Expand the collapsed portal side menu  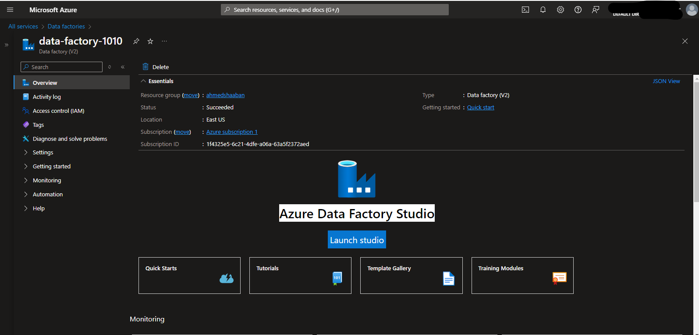(7, 45)
